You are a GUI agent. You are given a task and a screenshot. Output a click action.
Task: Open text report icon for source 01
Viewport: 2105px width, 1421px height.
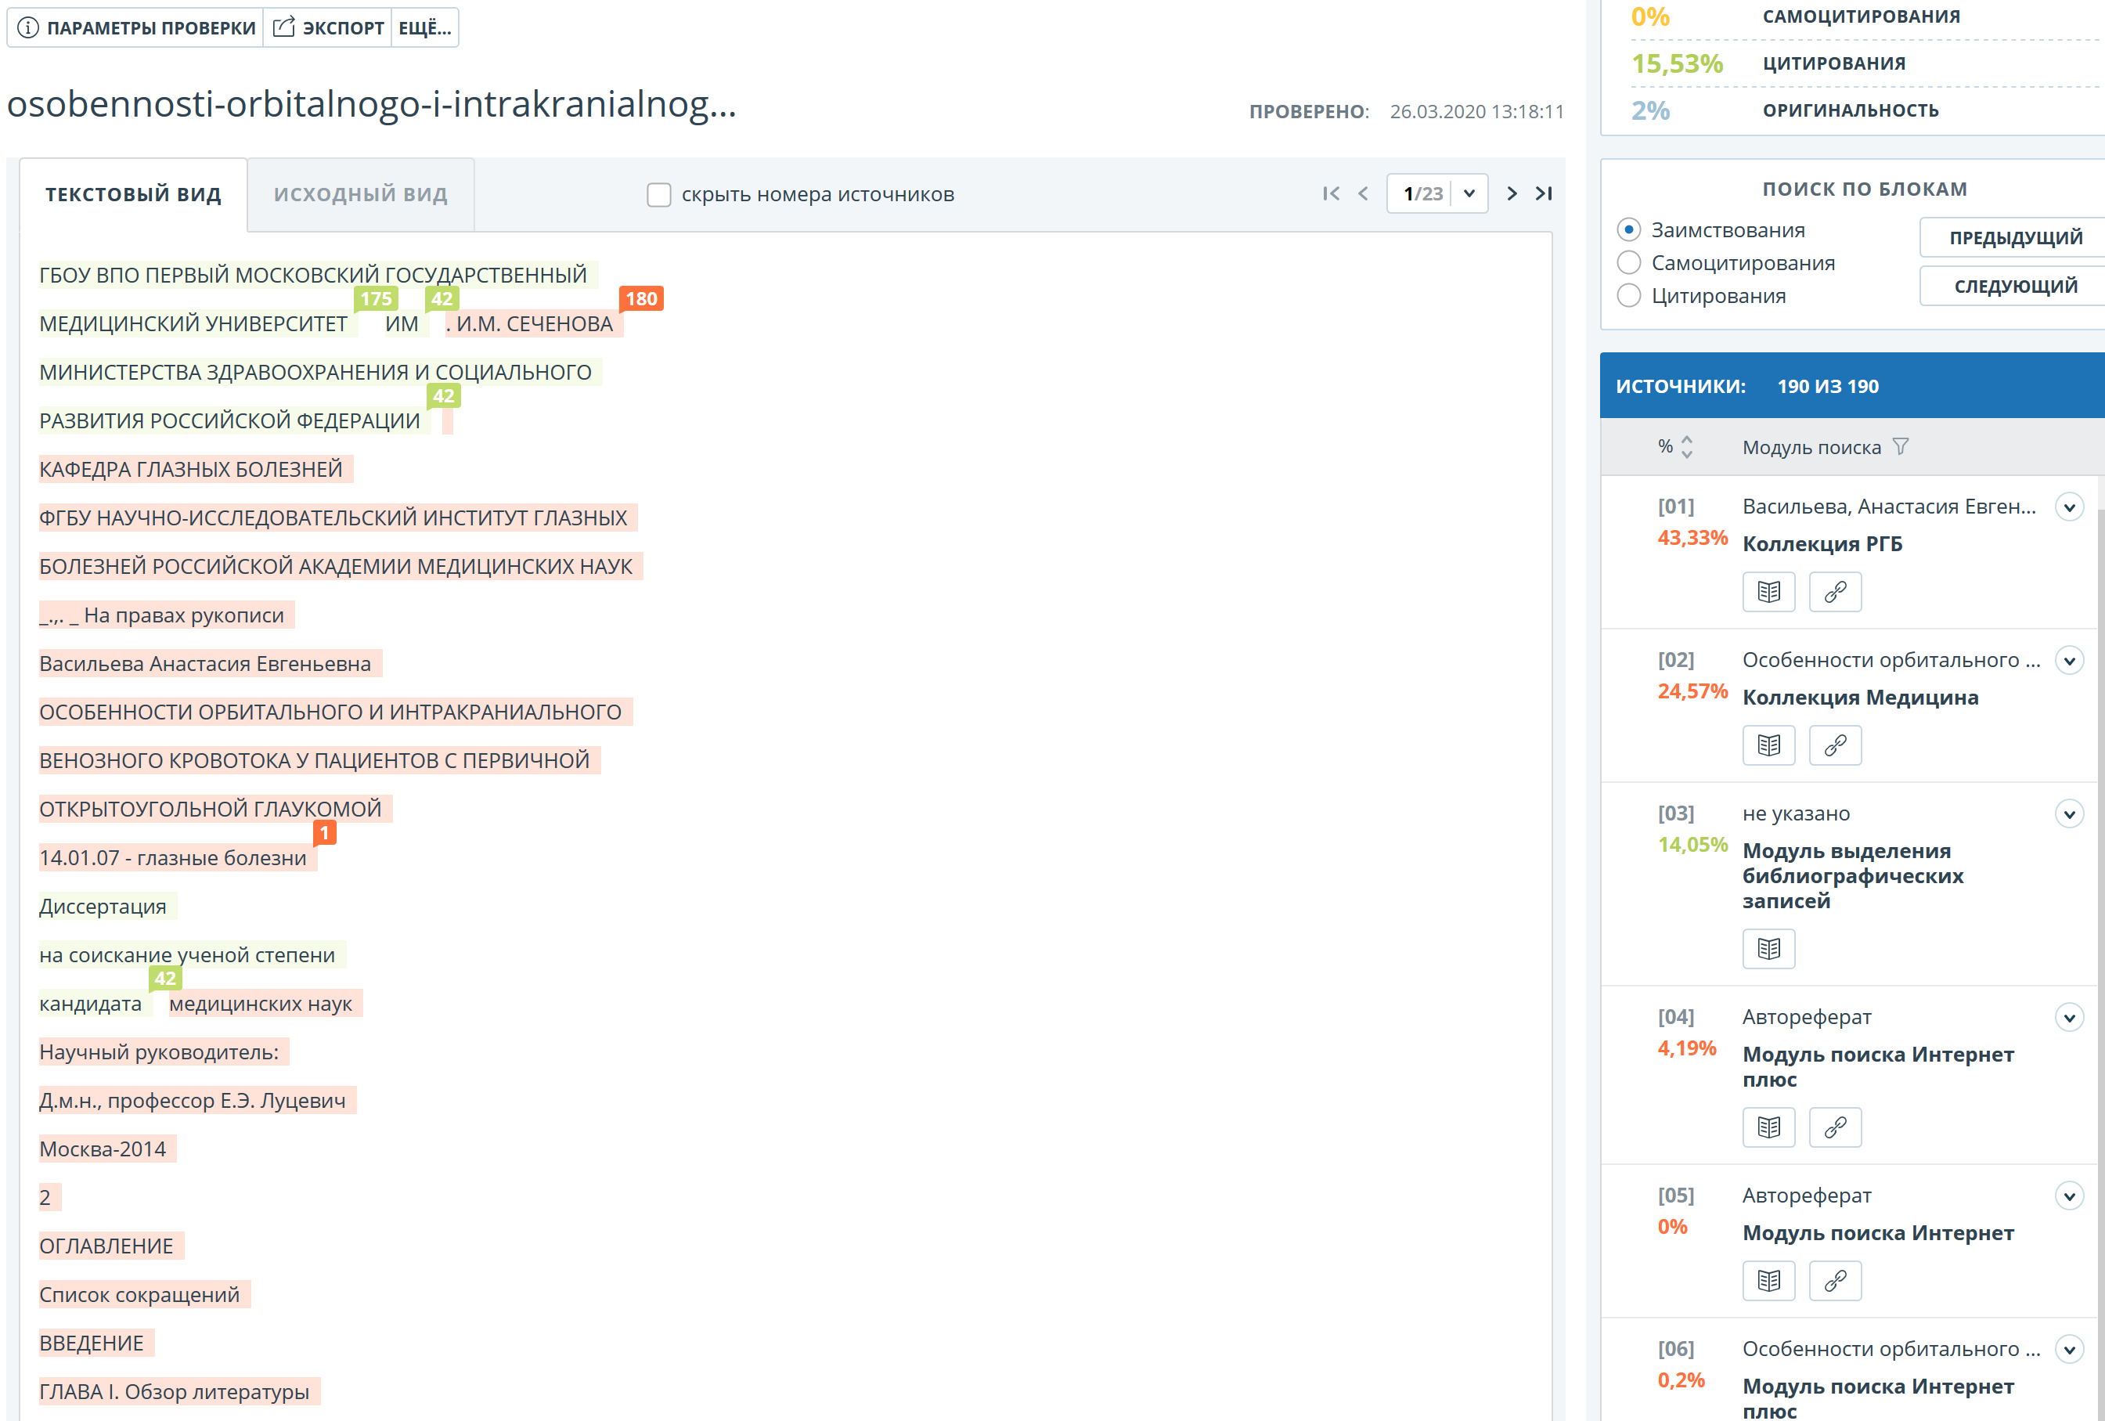[x=1768, y=593]
